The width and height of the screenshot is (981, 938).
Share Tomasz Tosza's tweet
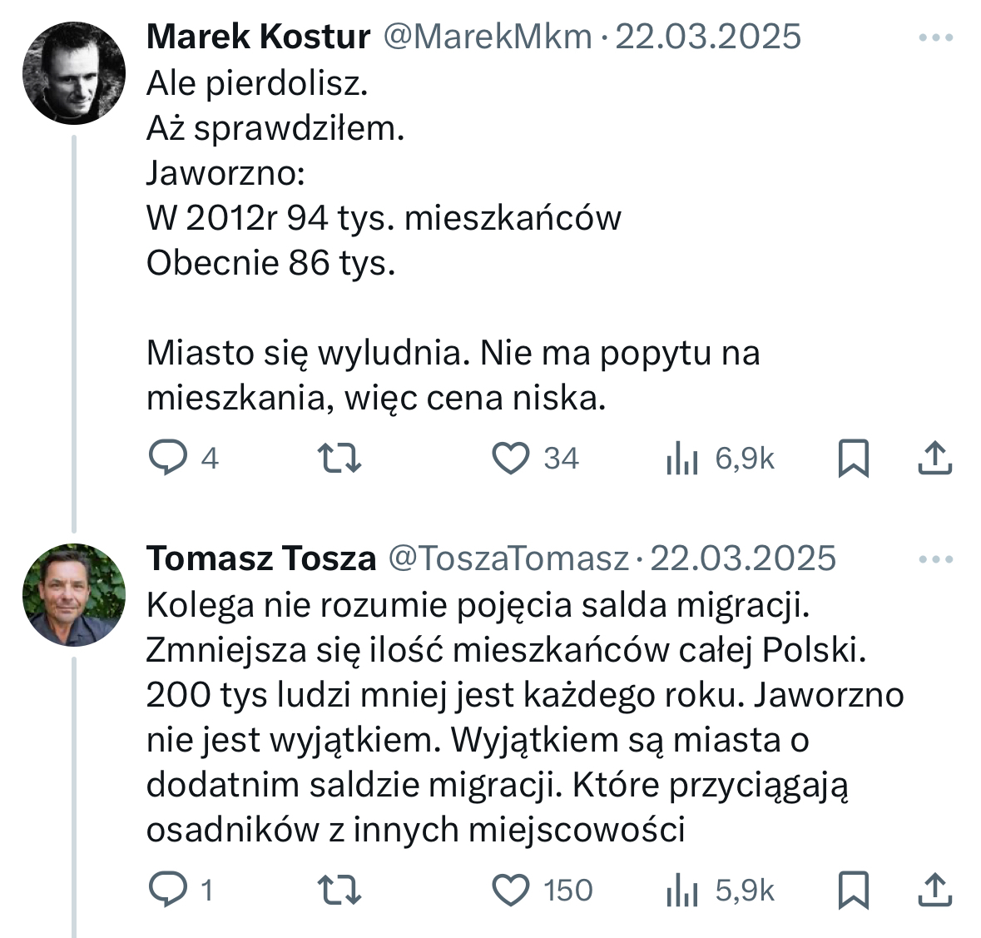click(934, 890)
